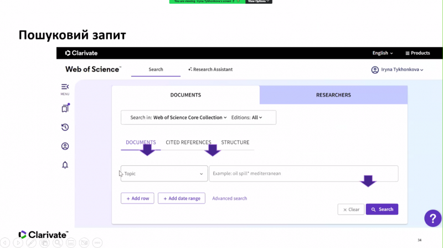Select the large DOCUMENTS tab
The width and height of the screenshot is (443, 248).
coord(186,95)
